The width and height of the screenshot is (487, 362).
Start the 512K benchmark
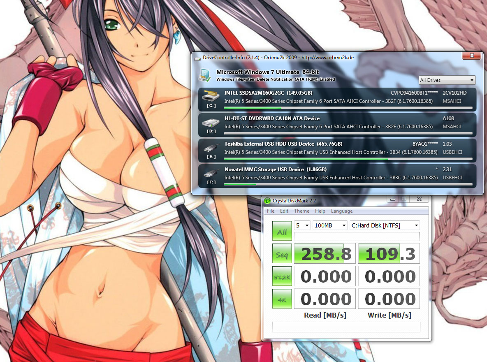[x=282, y=276]
